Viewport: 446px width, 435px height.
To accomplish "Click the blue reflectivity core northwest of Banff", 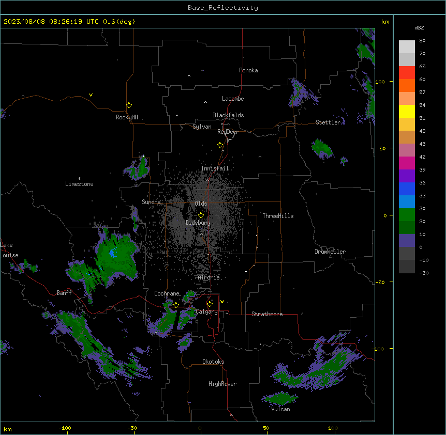I will [113, 253].
